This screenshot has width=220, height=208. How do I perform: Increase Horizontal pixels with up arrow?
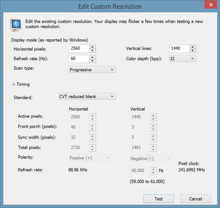point(93,47)
